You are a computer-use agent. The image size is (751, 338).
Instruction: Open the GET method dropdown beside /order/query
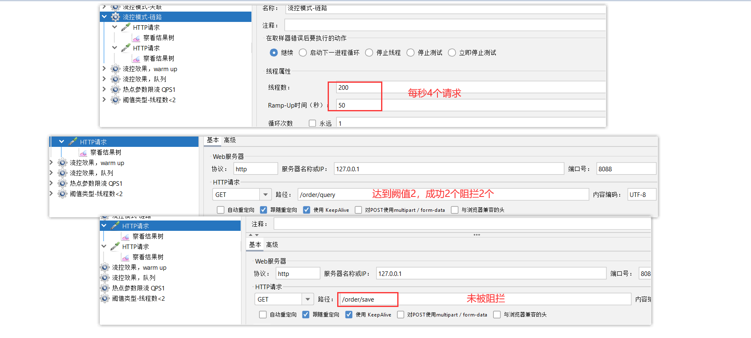(266, 194)
